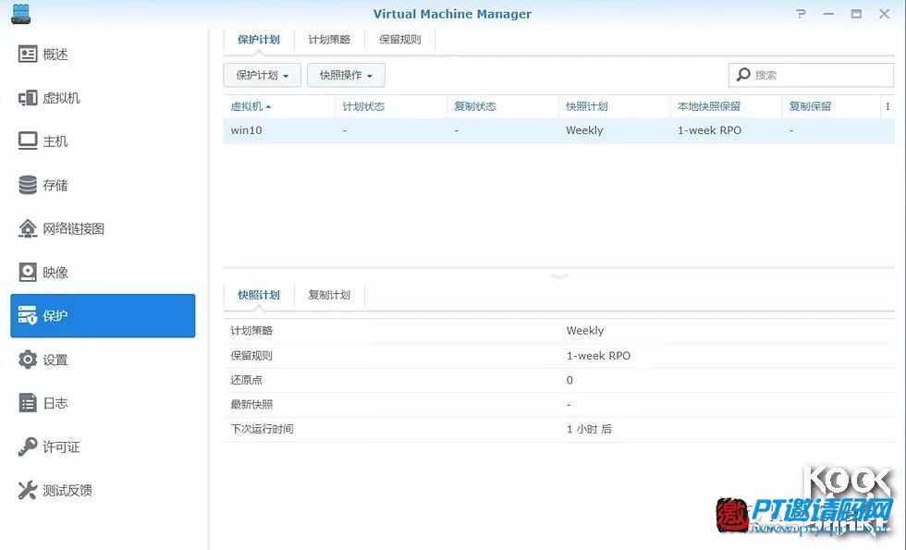Focus the 搜索 search input field
This screenshot has height=550, width=906.
[812, 75]
